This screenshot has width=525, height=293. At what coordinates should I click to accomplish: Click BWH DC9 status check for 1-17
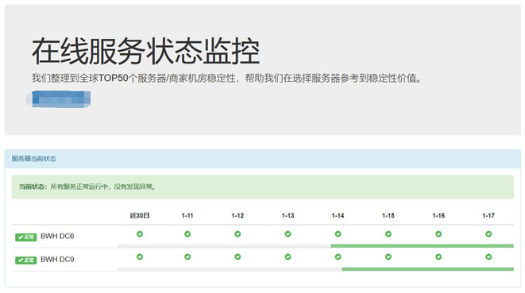[x=488, y=256]
